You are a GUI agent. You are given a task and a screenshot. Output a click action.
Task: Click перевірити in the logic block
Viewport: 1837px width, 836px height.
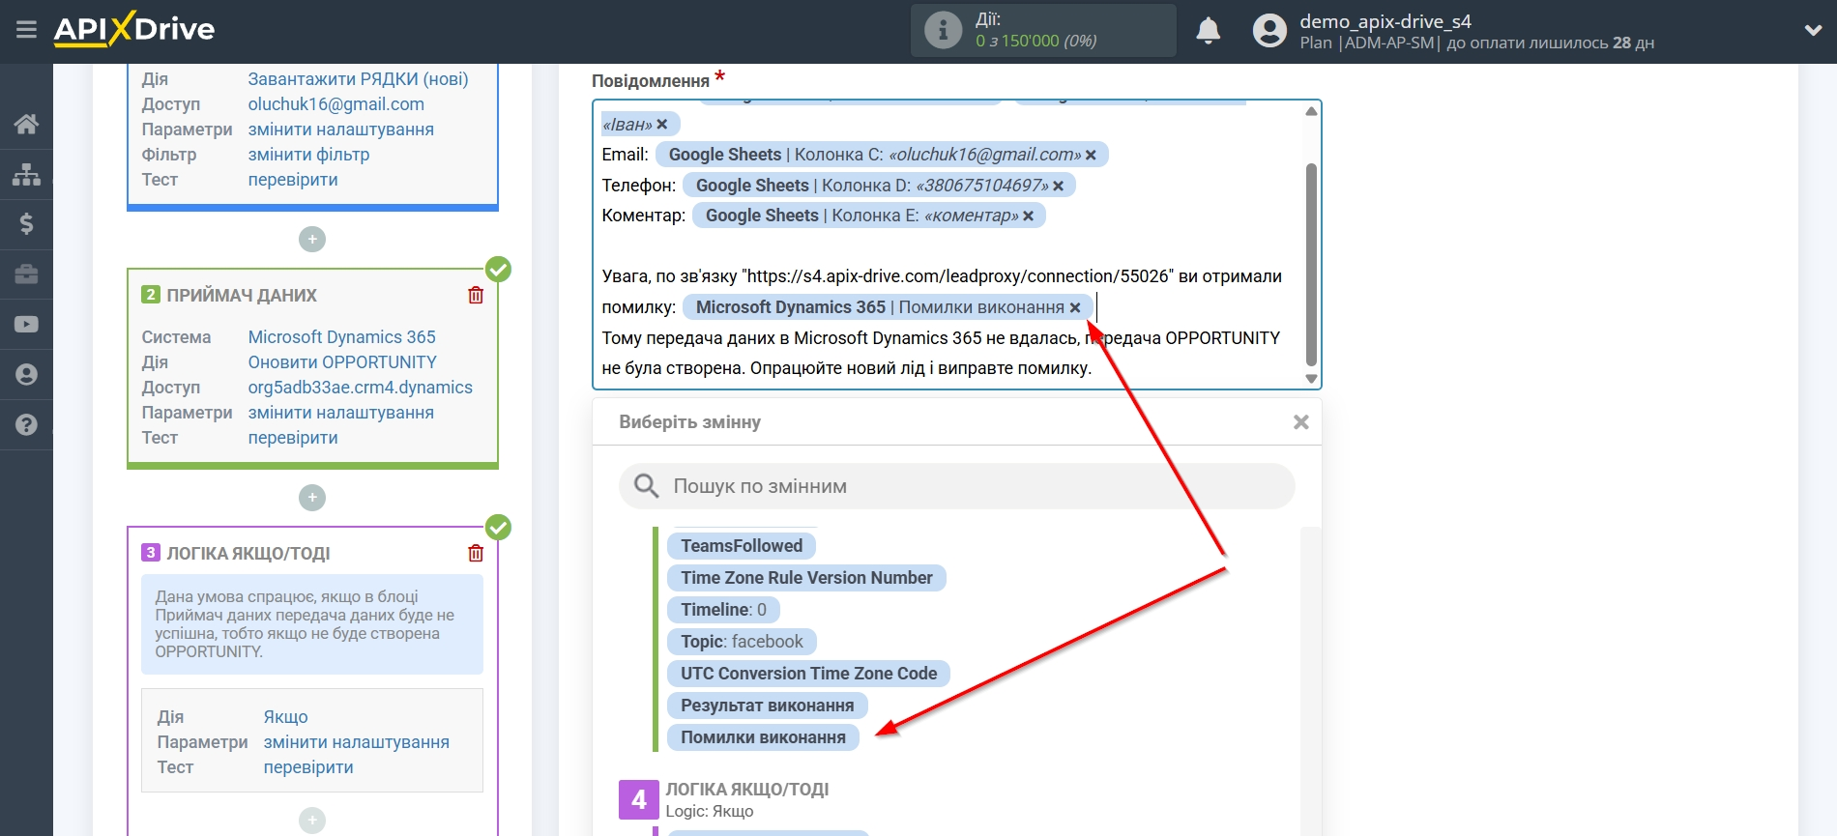308,767
